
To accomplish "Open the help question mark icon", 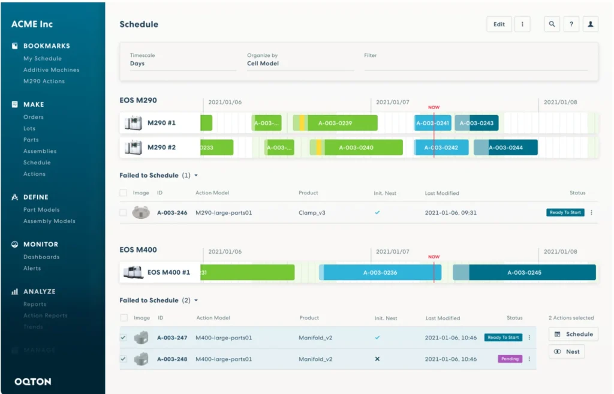I will [571, 25].
